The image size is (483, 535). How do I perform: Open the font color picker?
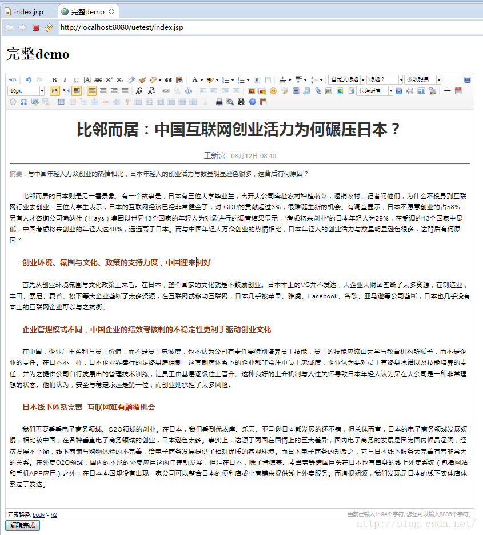[x=195, y=80]
